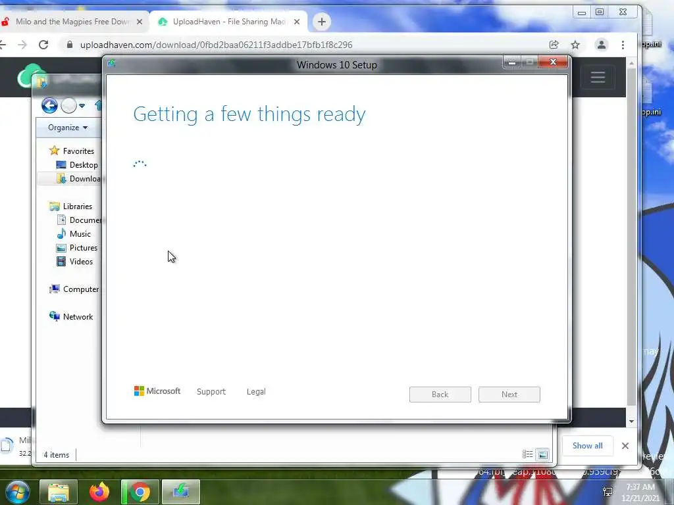Viewport: 674px width, 505px height.
Task: Open Chrome three-dot menu
Action: tap(623, 45)
